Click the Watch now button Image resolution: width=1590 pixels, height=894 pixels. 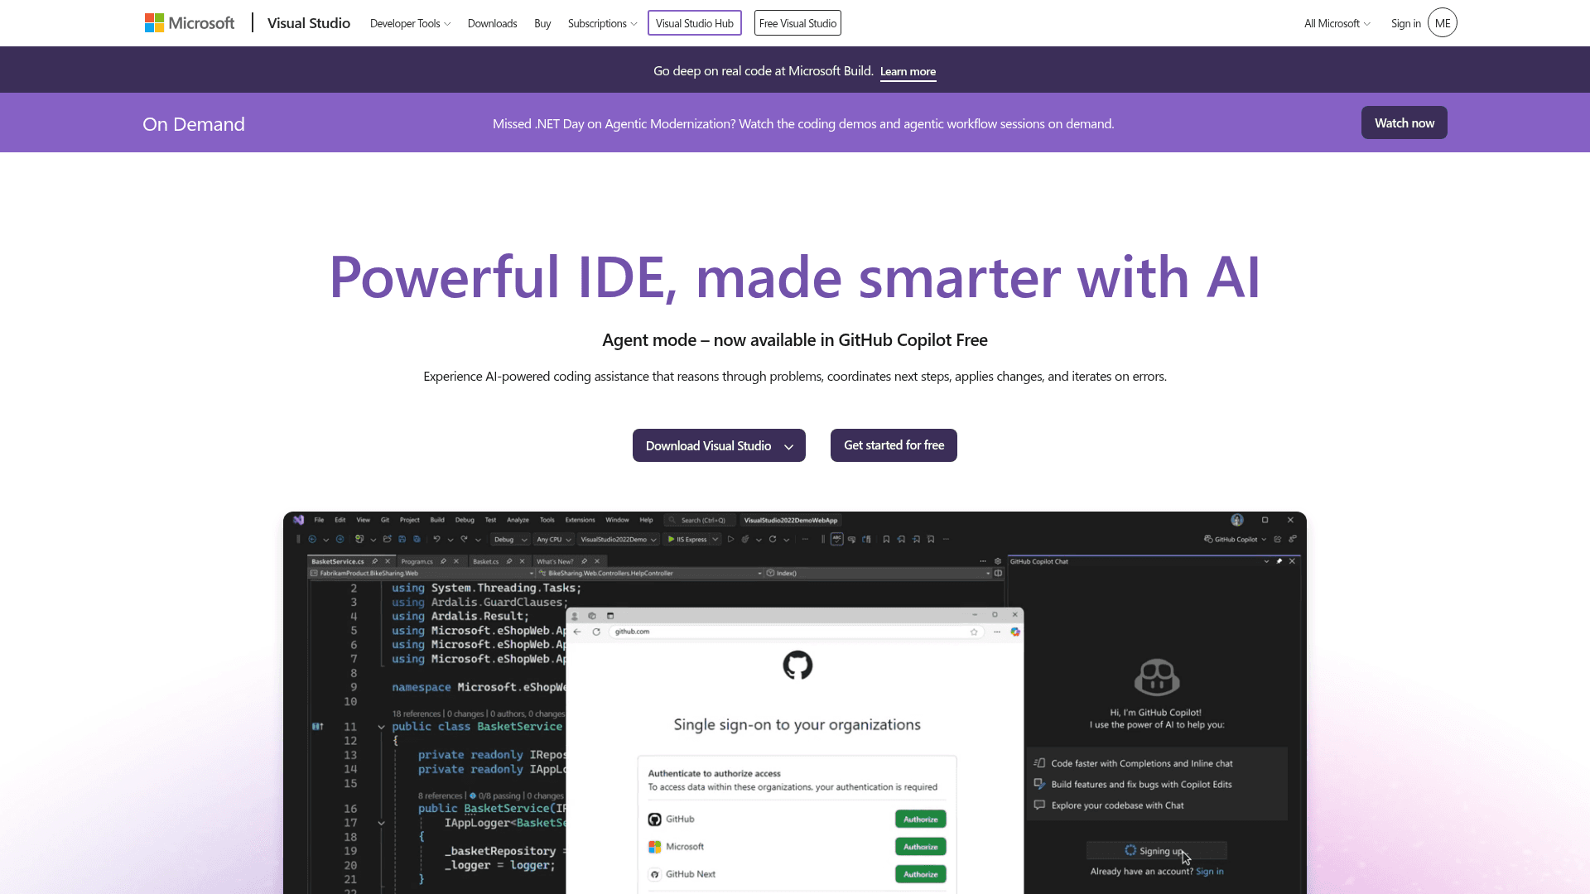1404,123
